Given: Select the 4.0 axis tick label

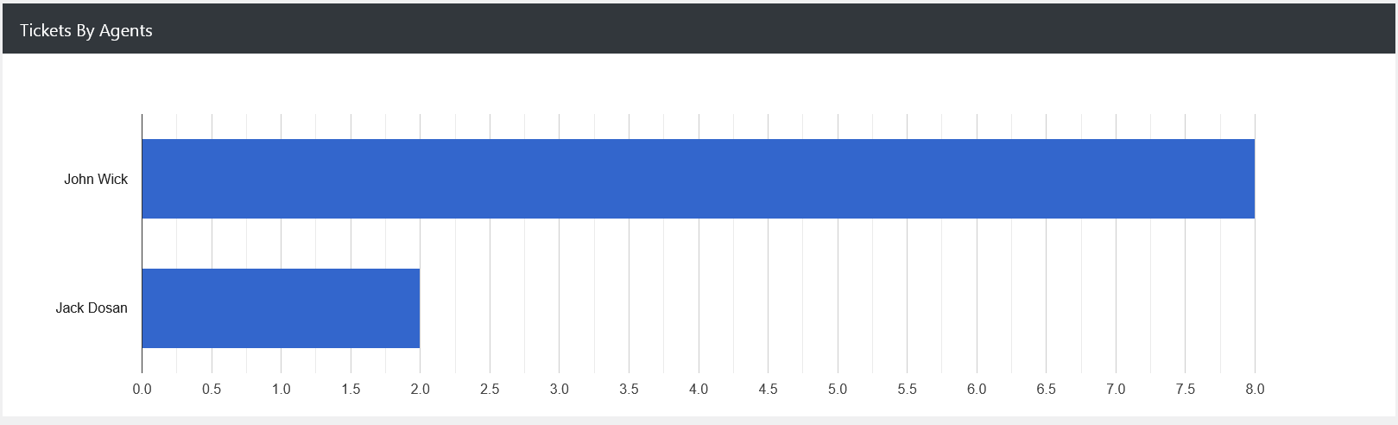Looking at the screenshot, I should (699, 389).
